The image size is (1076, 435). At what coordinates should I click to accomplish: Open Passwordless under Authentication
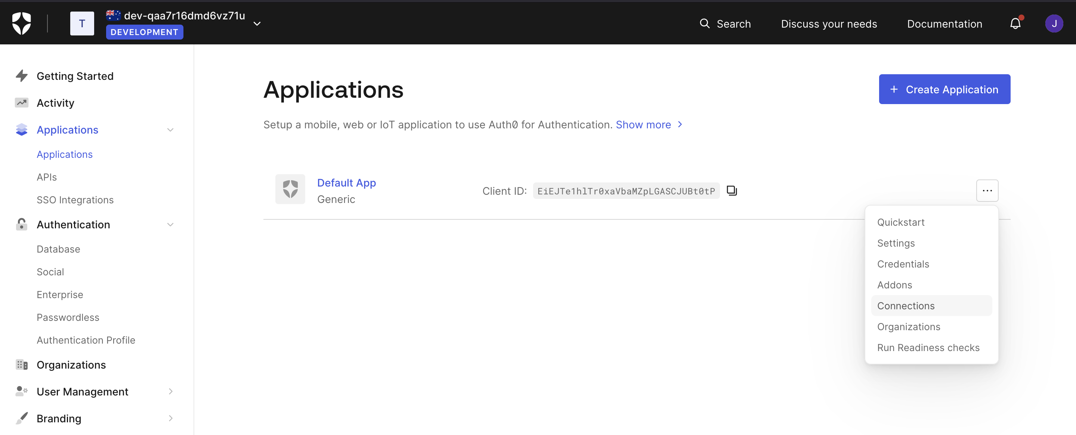tap(68, 317)
